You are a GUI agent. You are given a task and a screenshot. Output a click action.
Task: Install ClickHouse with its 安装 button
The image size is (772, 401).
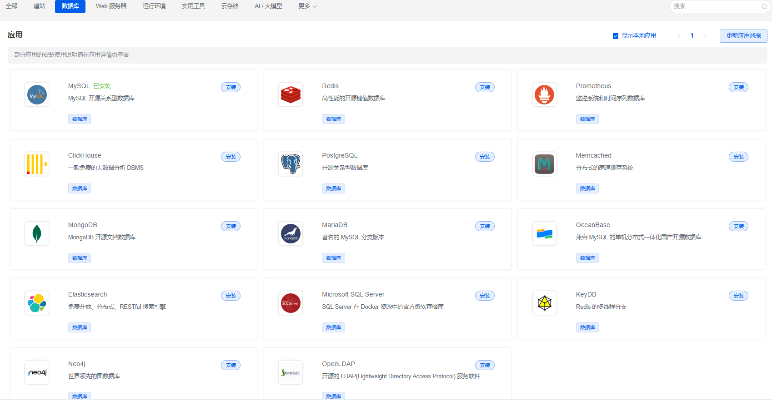click(x=231, y=157)
